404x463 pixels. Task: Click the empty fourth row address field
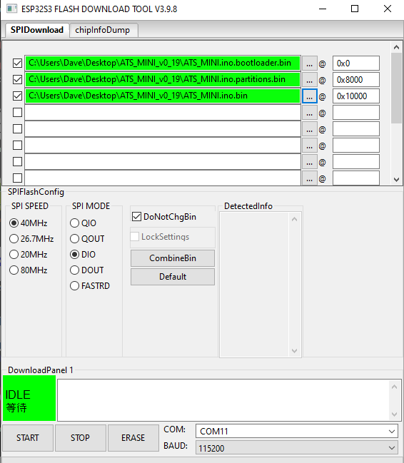coord(356,113)
